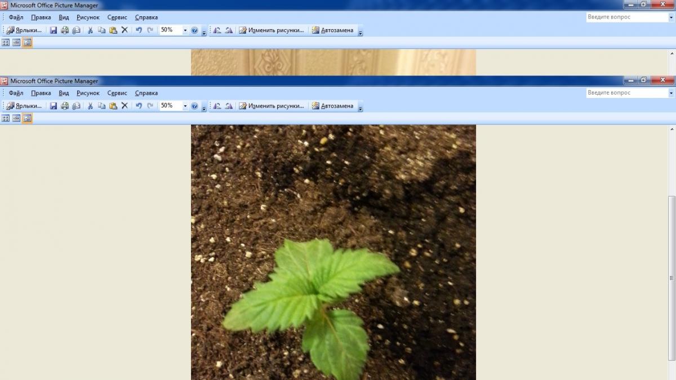The image size is (676, 380).
Task: Click vertical scrollbar thumb in lower window
Action: [x=671, y=278]
